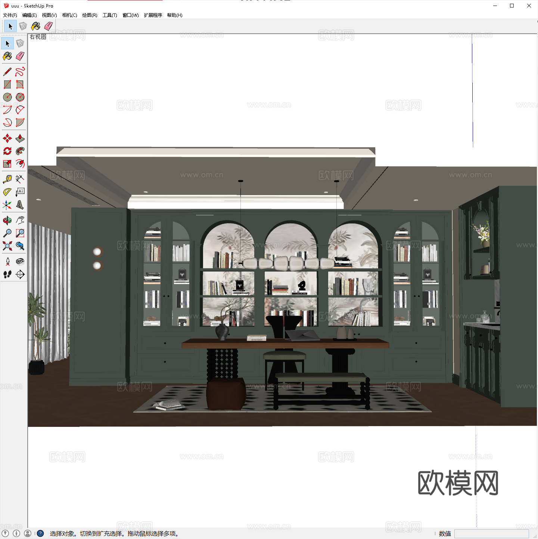Screen dimensions: 538x539
Task: Activate the Push/Pull tool
Action: pyautogui.click(x=20, y=138)
